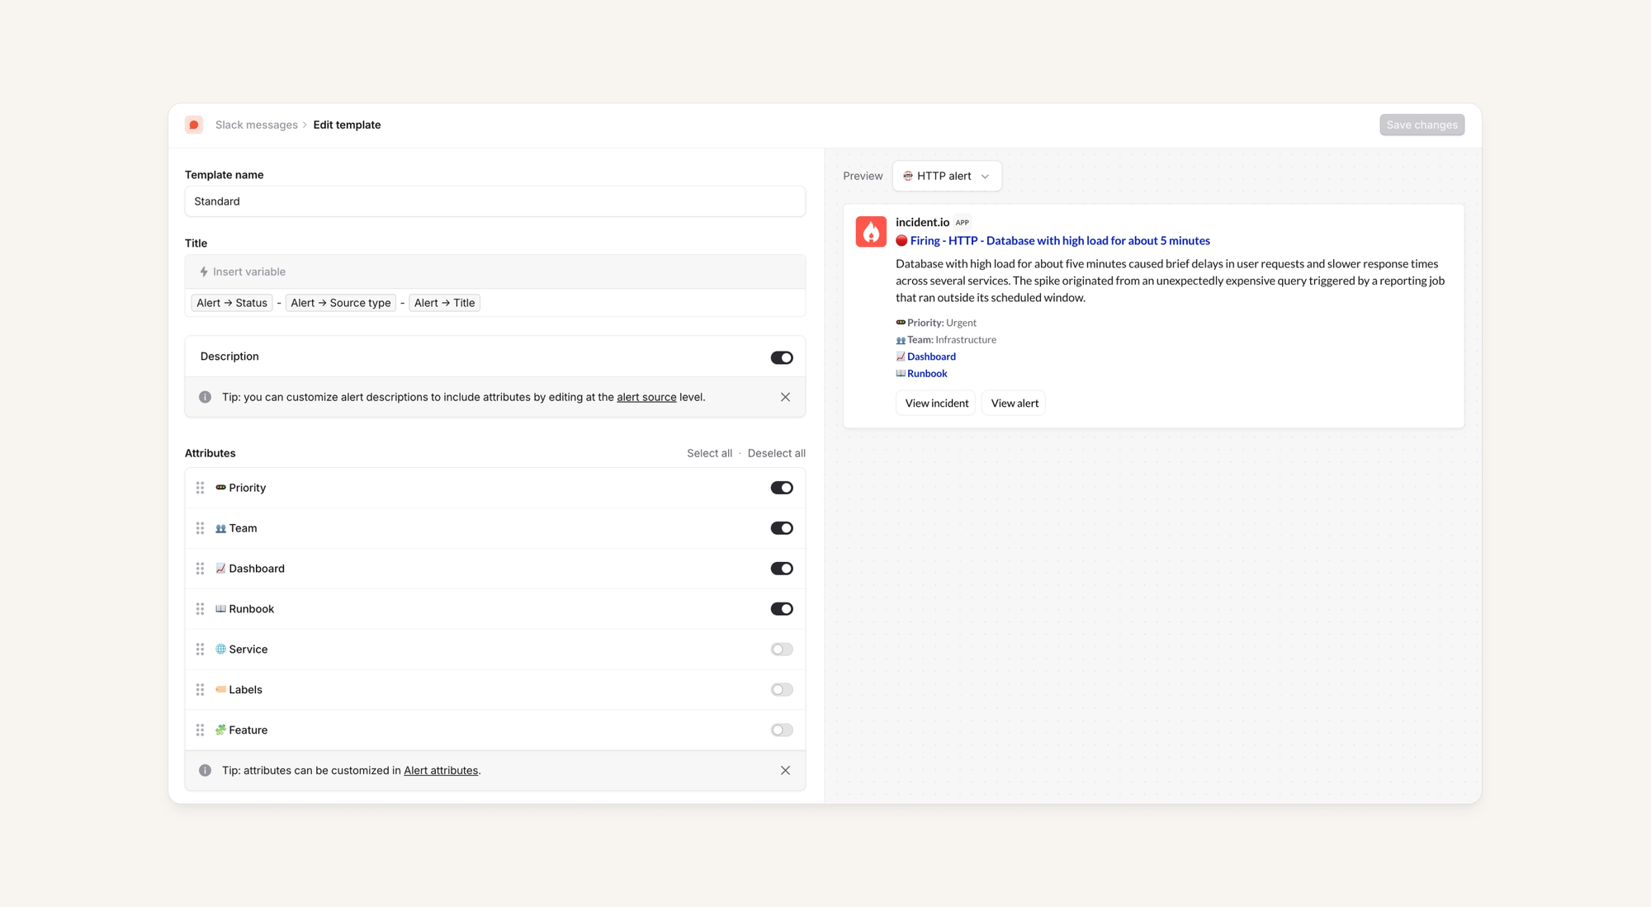Click drag handle for Runbook attribute
This screenshot has height=907, width=1651.
click(200, 609)
